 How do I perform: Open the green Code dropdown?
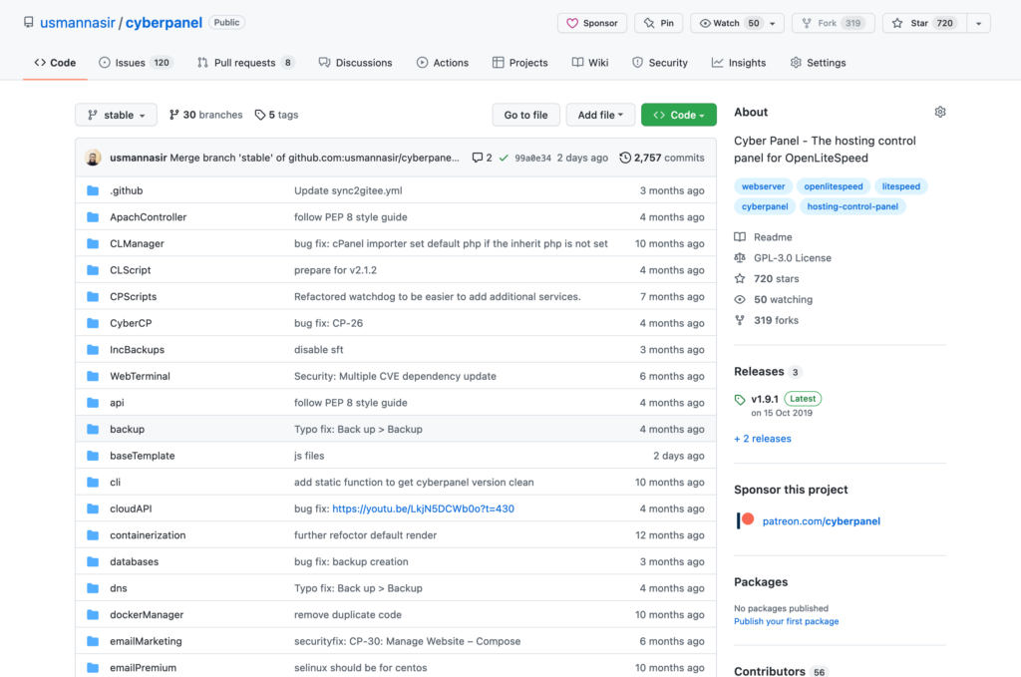coord(678,115)
